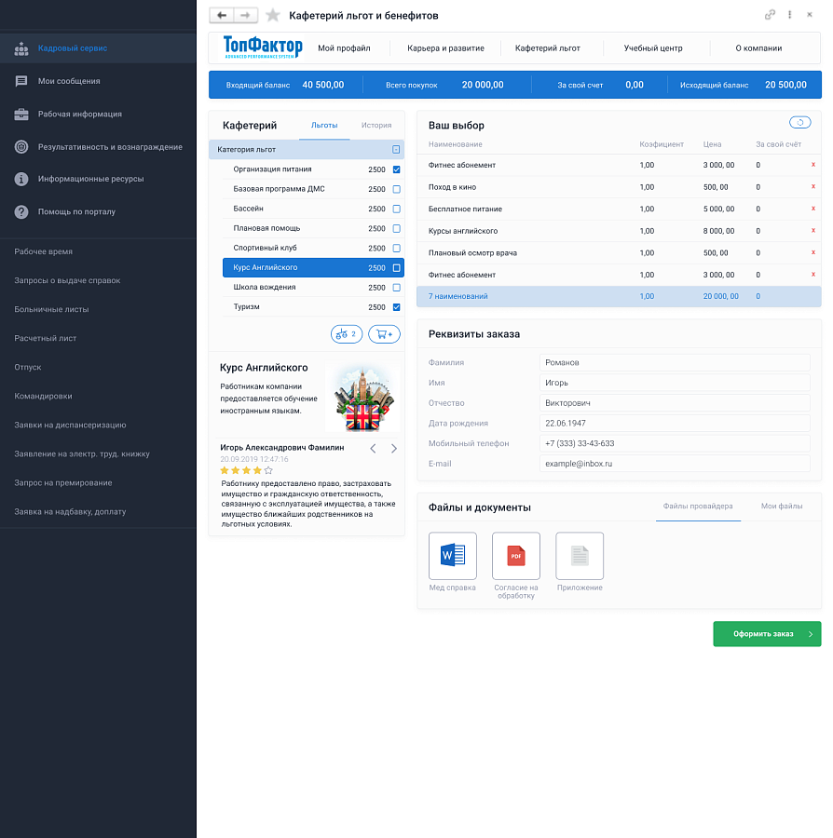This screenshot has width=833, height=838.
Task: Show next review with right chevron
Action: pos(394,449)
